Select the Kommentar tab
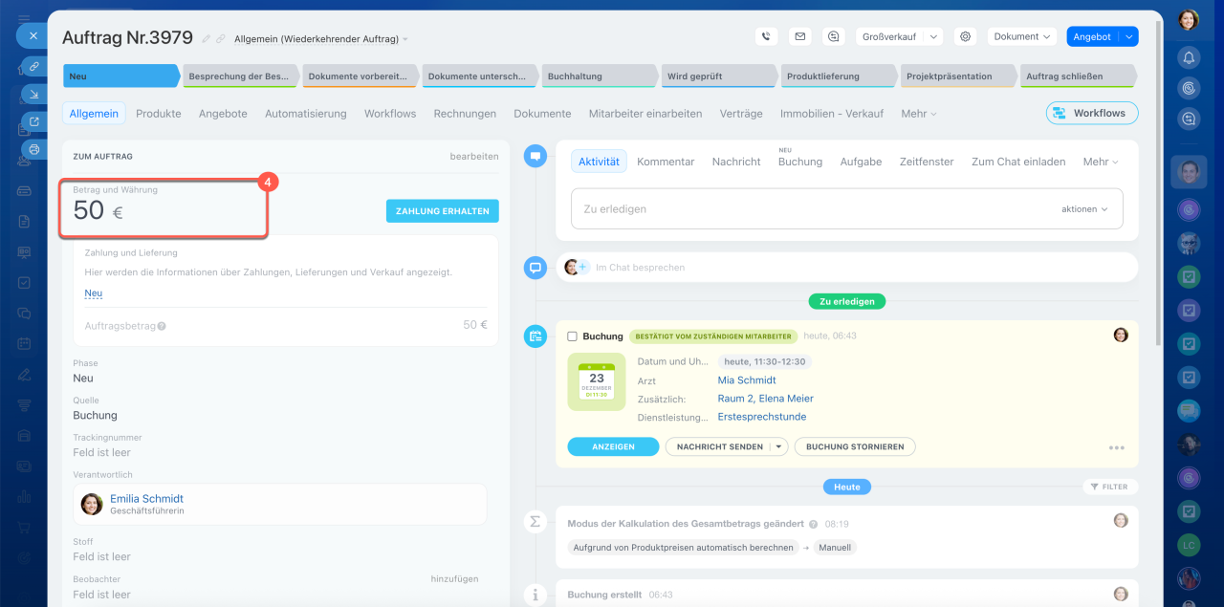Image resolution: width=1224 pixels, height=607 pixels. pyautogui.click(x=666, y=162)
